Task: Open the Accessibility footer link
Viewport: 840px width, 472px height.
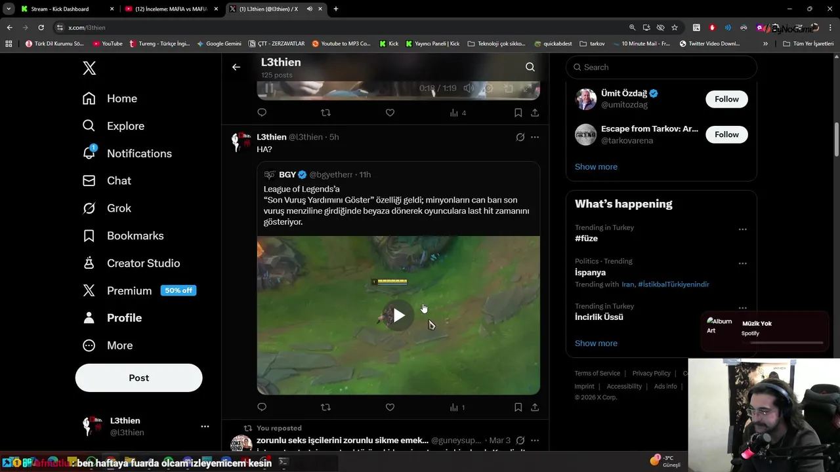Action: point(624,386)
